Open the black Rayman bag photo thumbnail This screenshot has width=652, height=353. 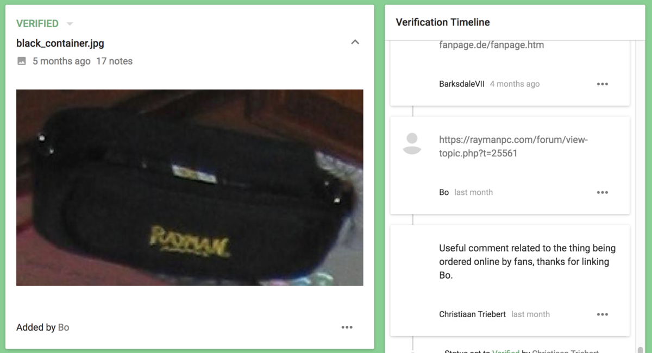click(190, 187)
